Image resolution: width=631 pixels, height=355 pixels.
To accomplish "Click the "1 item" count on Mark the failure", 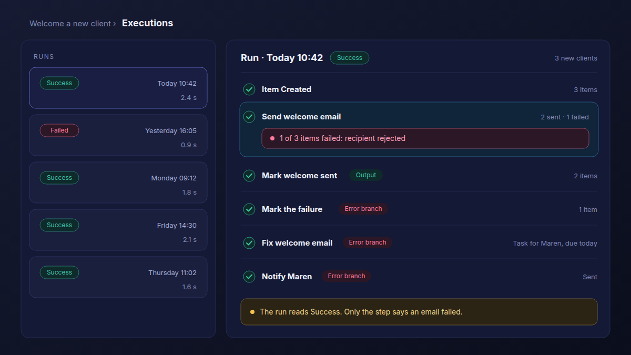I will (588, 210).
